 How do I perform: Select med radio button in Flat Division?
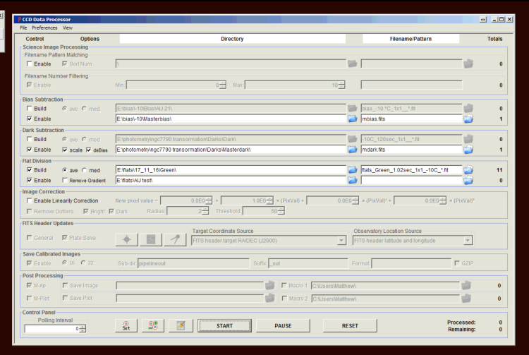[85, 170]
